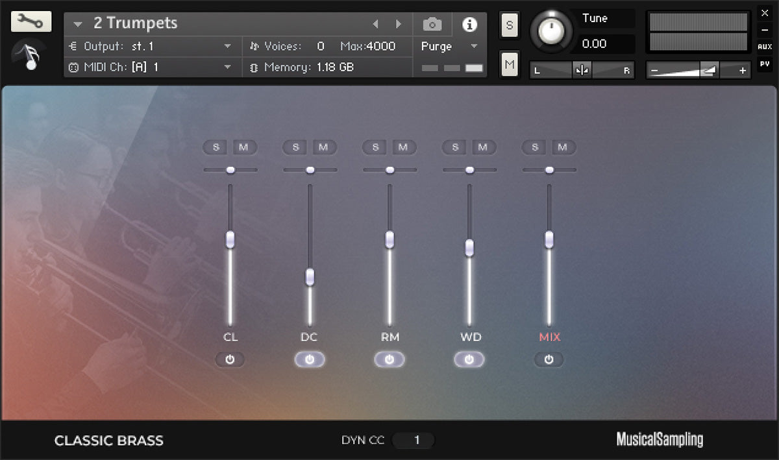Expand the 2 Trumpets instrument dropdown arrow

tap(78, 25)
